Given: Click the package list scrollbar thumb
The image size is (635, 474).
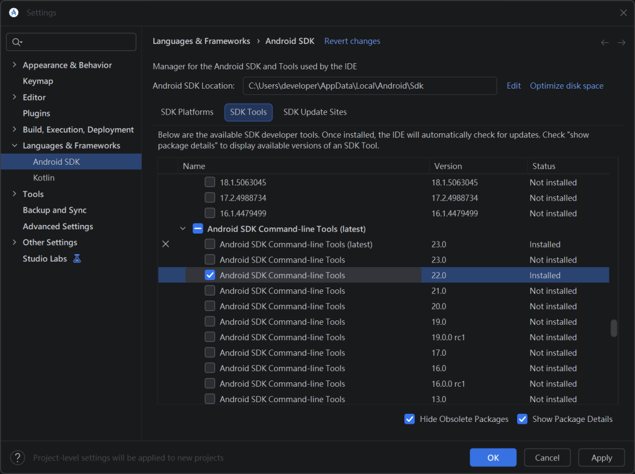Looking at the screenshot, I should point(614,328).
